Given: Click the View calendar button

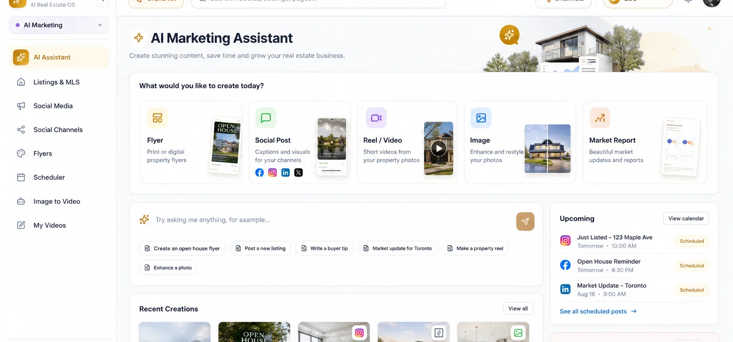Looking at the screenshot, I should tap(686, 218).
